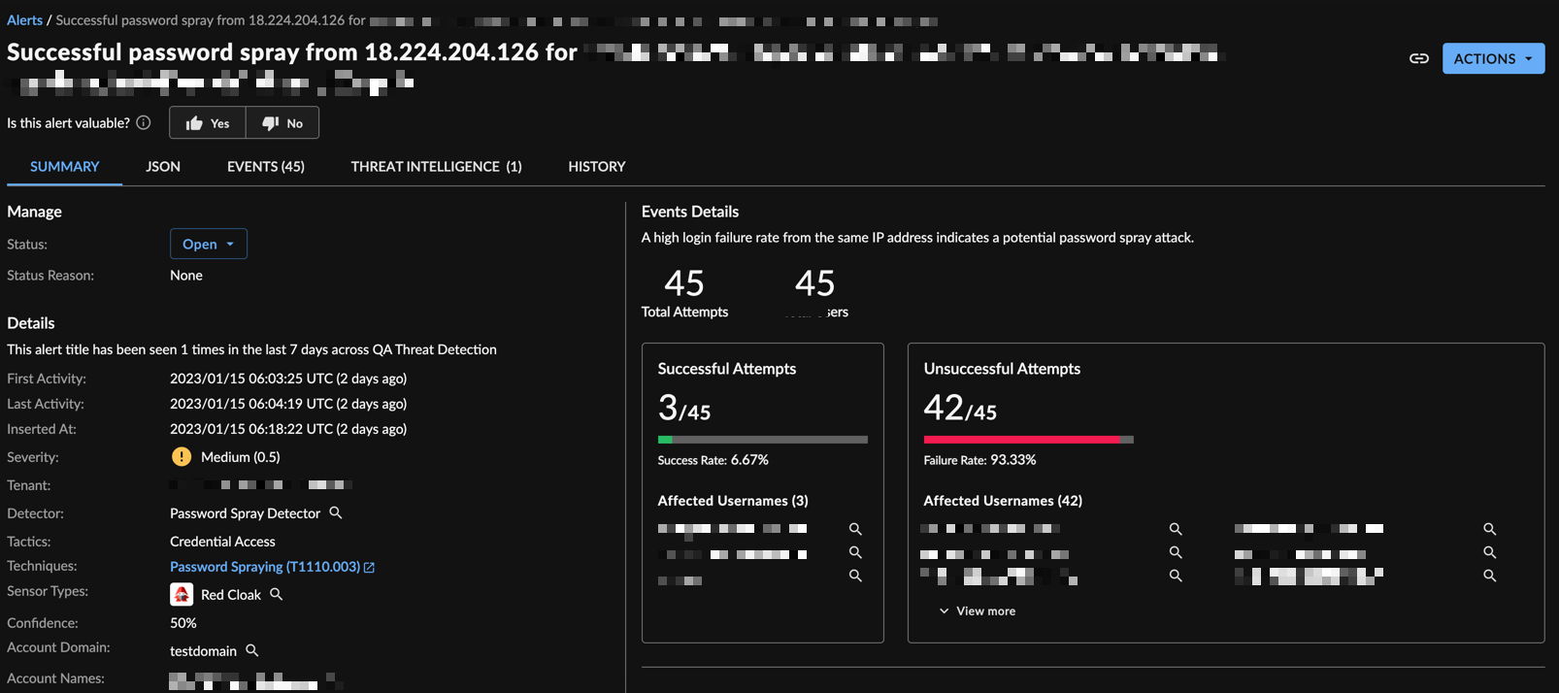Click the 'Unsuccessful Attempts' card heading
This screenshot has width=1559, height=693.
click(x=1002, y=369)
